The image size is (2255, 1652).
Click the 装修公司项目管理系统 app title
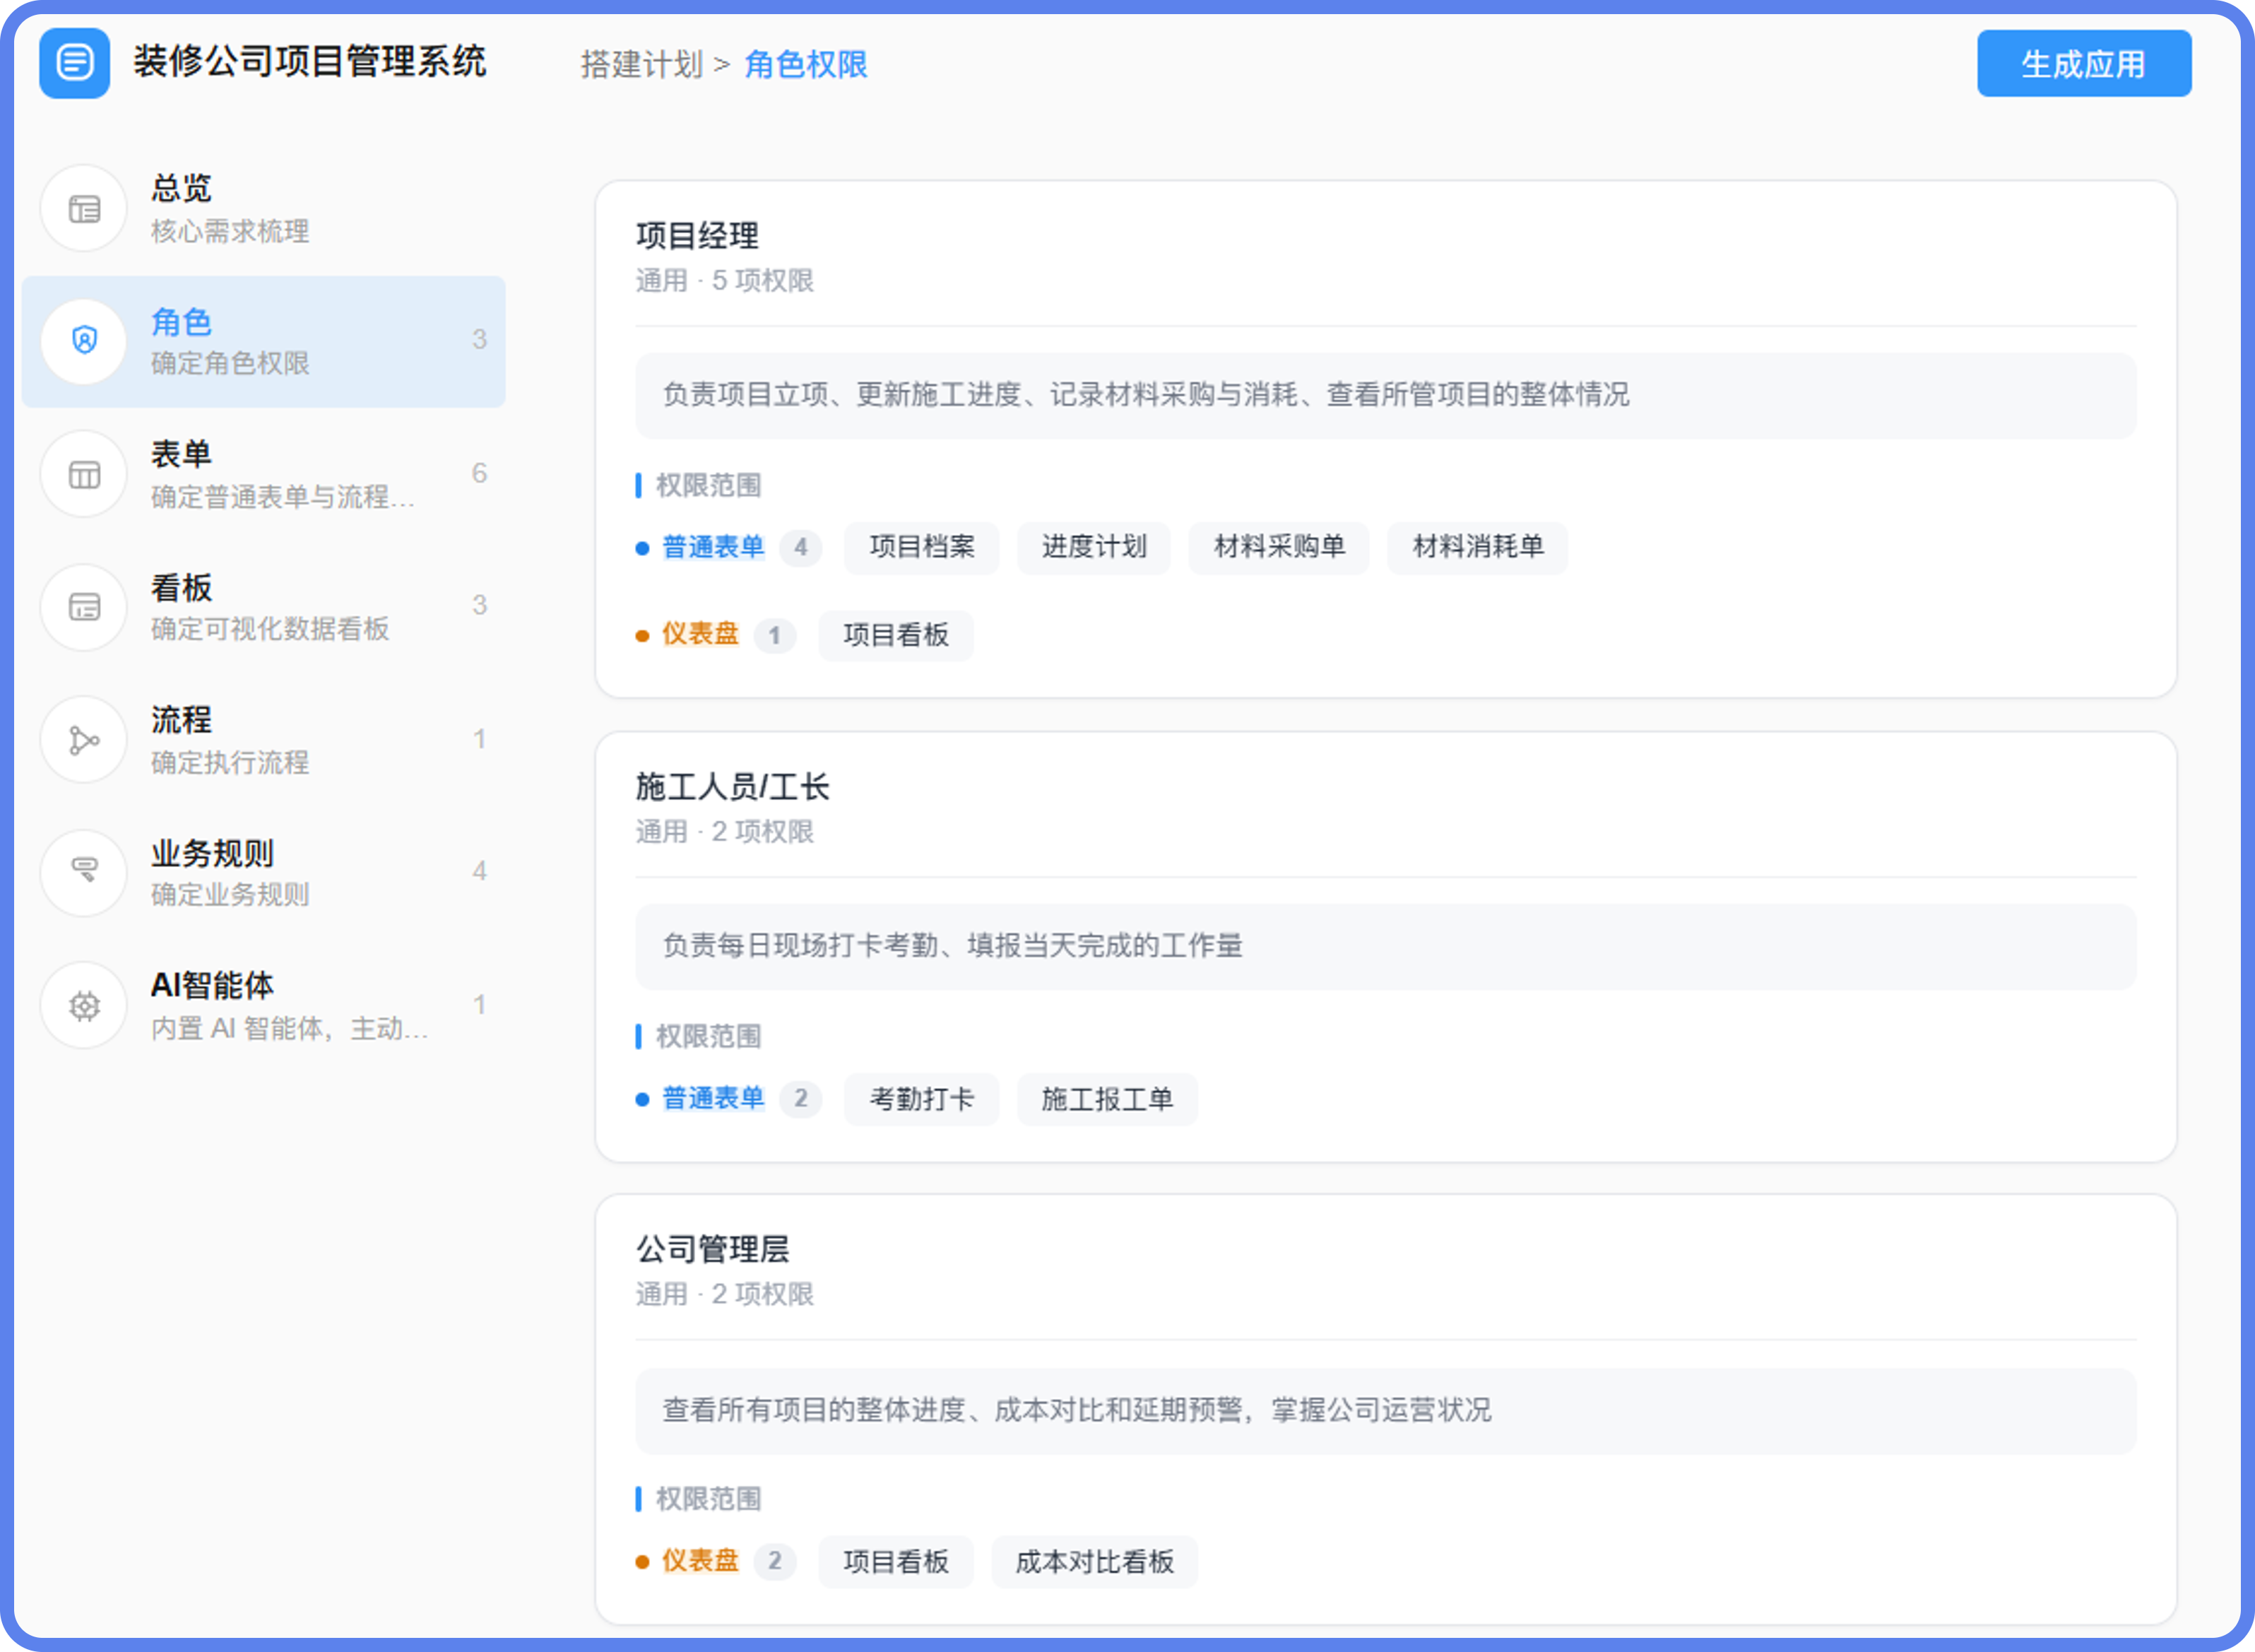tap(310, 62)
